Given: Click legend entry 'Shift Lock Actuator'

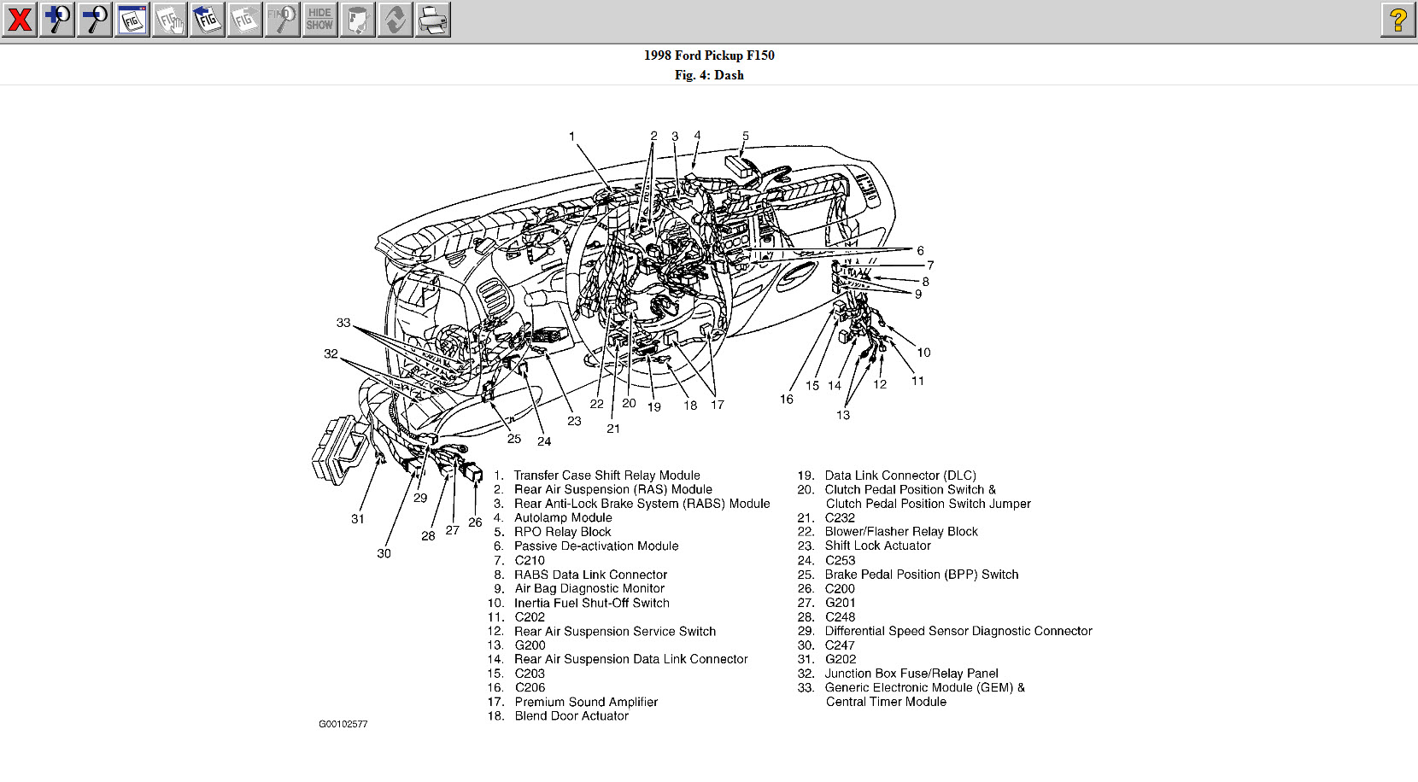Looking at the screenshot, I should (x=878, y=546).
